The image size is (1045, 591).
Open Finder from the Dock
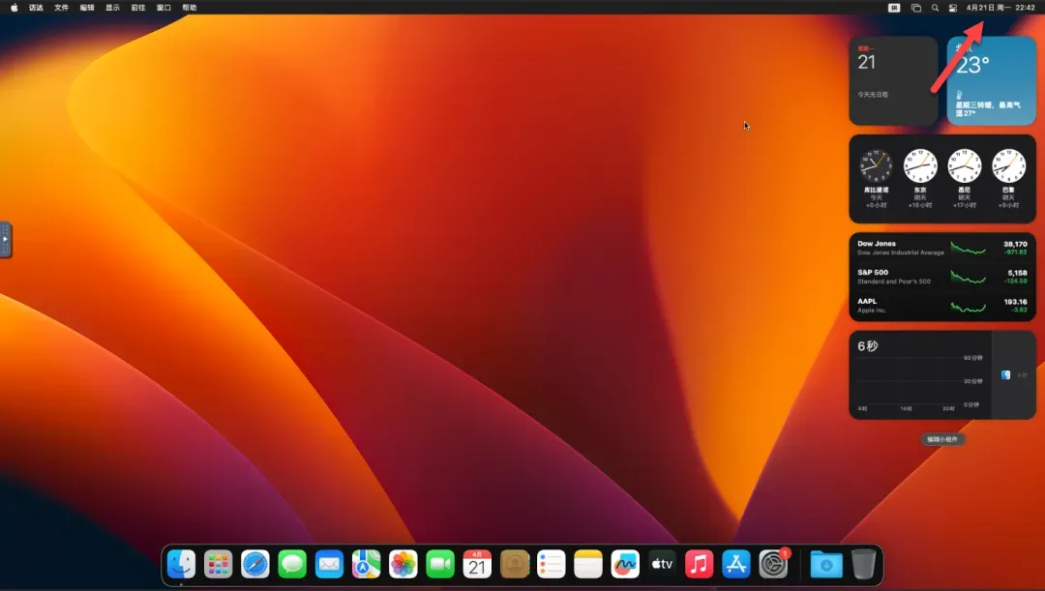pyautogui.click(x=181, y=564)
